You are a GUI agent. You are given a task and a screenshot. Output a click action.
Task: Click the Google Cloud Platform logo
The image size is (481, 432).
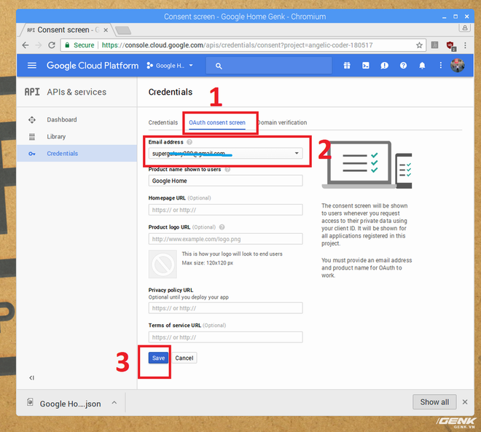tap(93, 66)
